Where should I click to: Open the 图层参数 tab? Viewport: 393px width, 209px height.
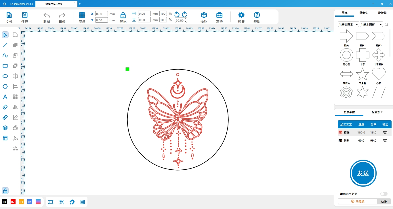point(349,112)
